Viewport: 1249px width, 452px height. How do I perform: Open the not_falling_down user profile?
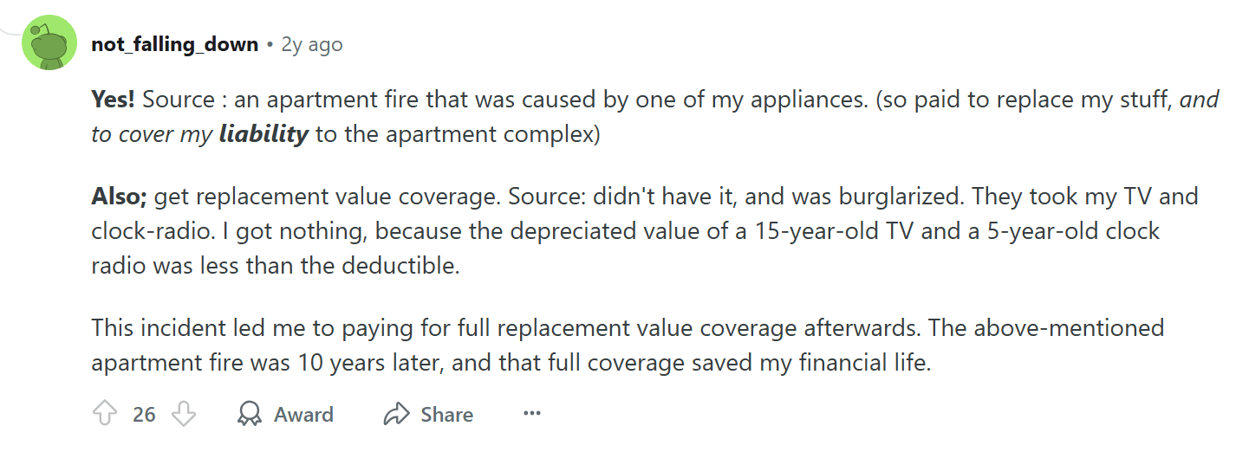tap(174, 44)
